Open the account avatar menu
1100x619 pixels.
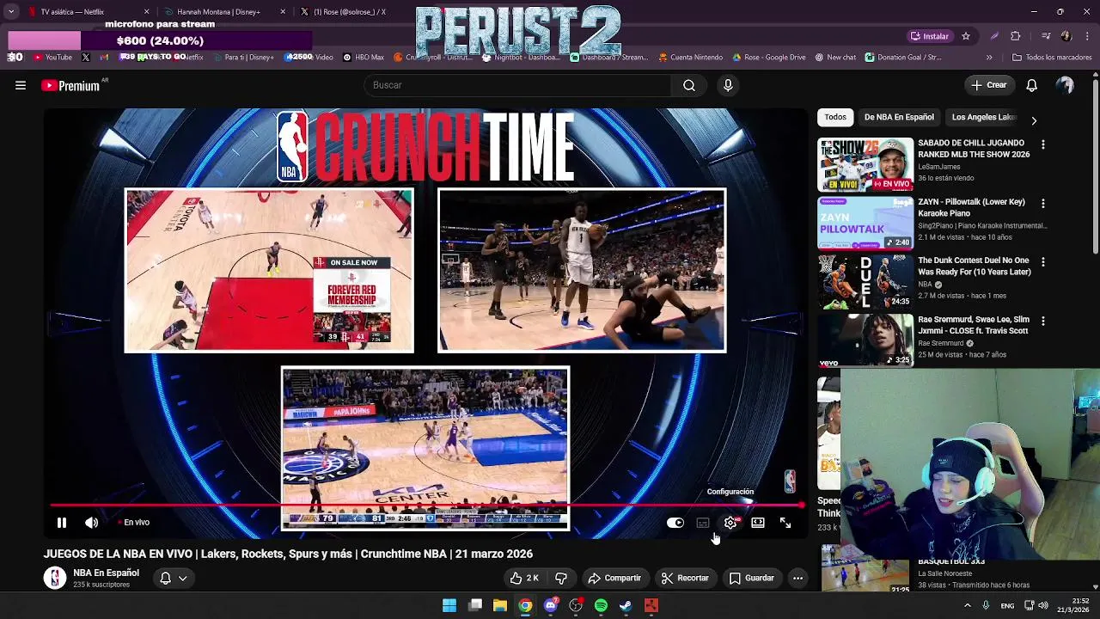point(1065,85)
